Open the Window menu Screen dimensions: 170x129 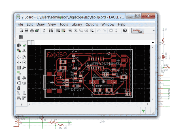[x=108, y=24]
